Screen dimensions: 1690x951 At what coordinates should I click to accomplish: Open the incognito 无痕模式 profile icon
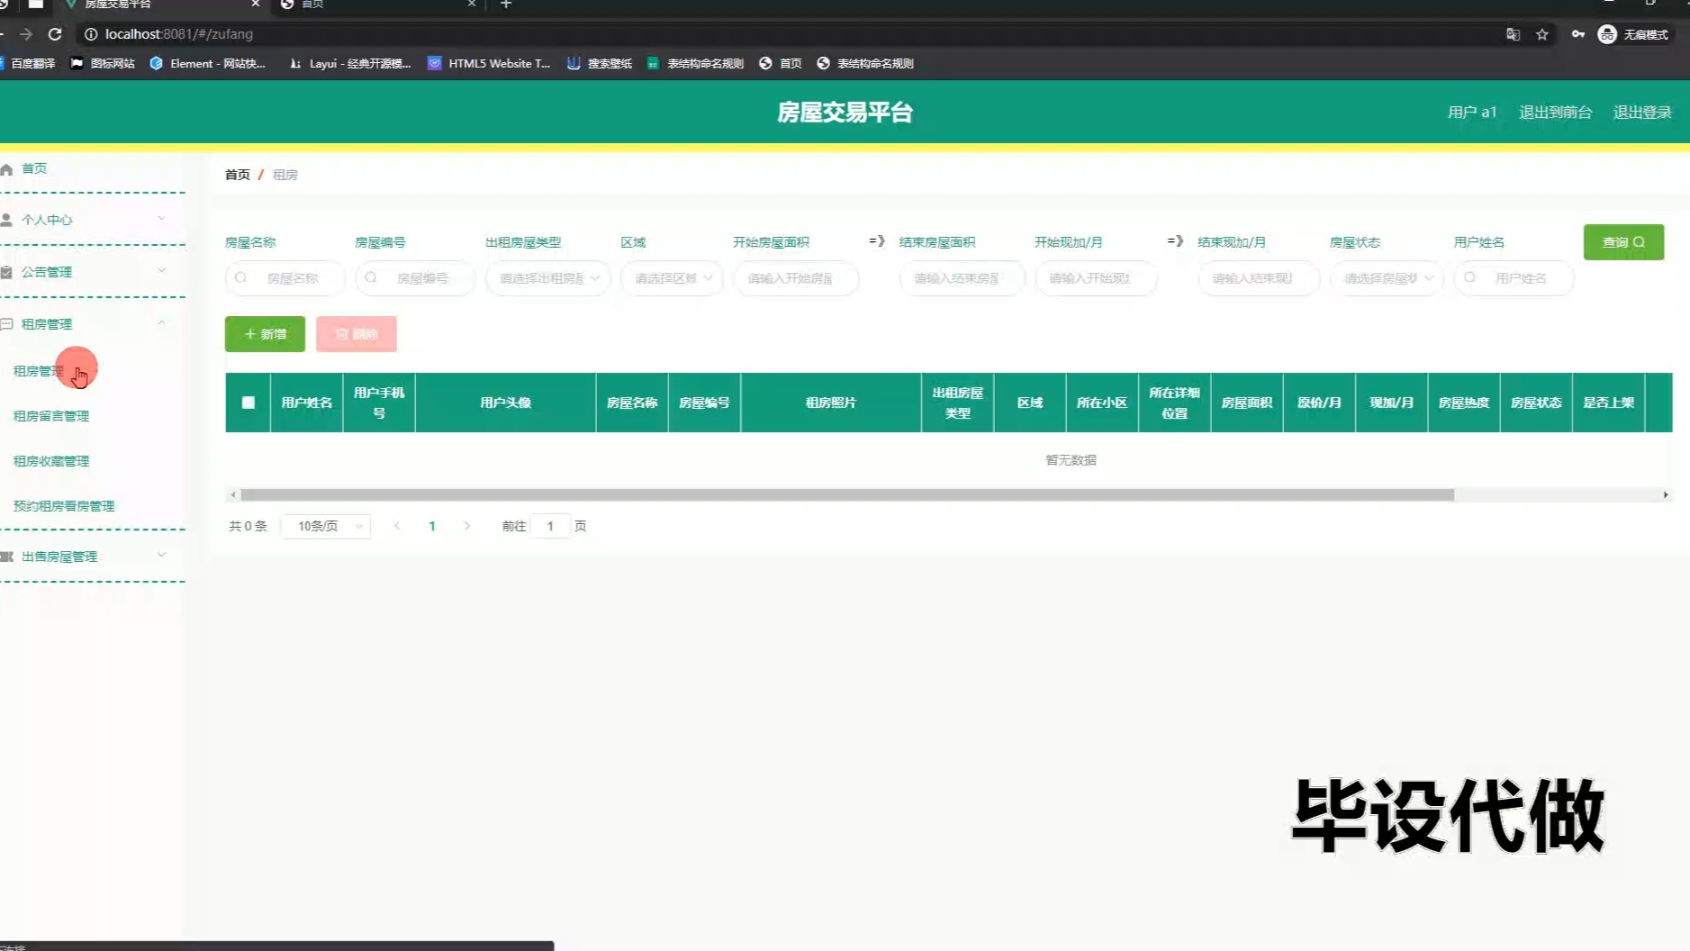1607,34
